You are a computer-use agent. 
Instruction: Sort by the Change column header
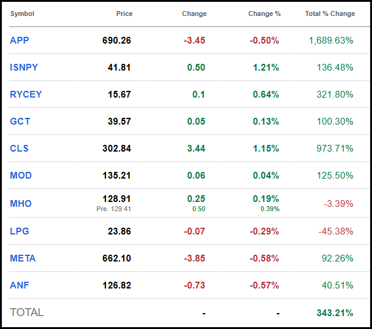pos(194,14)
